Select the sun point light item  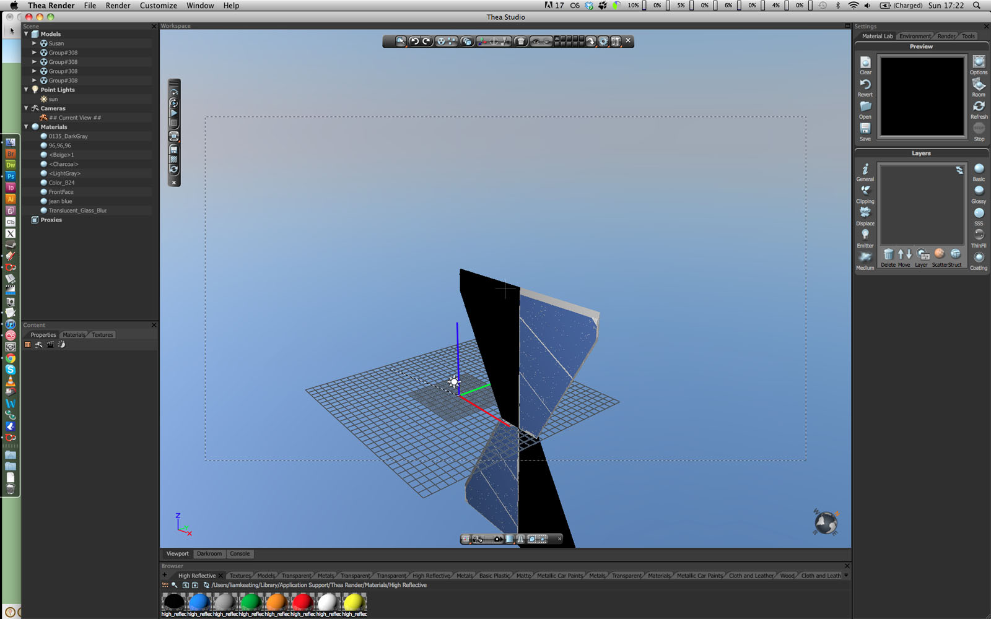[53, 99]
